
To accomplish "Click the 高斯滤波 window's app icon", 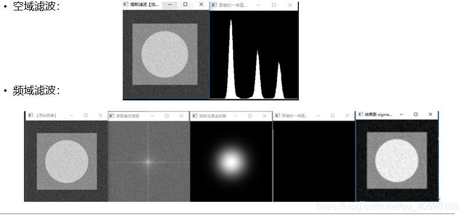I will (x=126, y=5).
